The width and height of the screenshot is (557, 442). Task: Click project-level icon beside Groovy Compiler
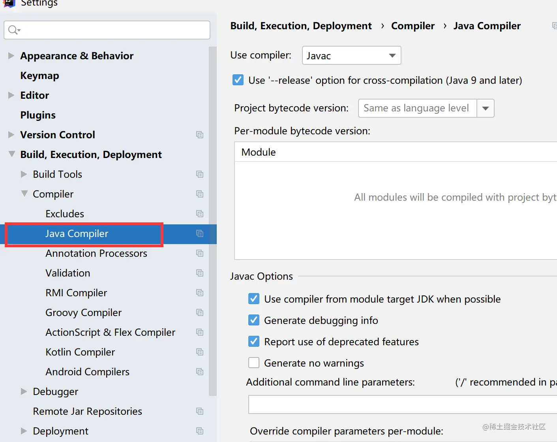coord(200,312)
